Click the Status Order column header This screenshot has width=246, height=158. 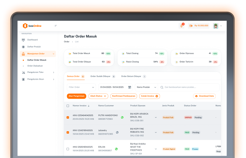coord(190,106)
